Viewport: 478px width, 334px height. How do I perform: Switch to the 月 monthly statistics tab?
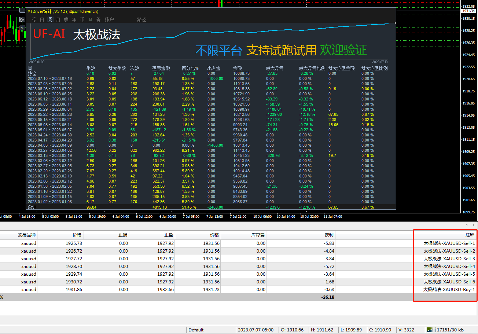pos(58,19)
